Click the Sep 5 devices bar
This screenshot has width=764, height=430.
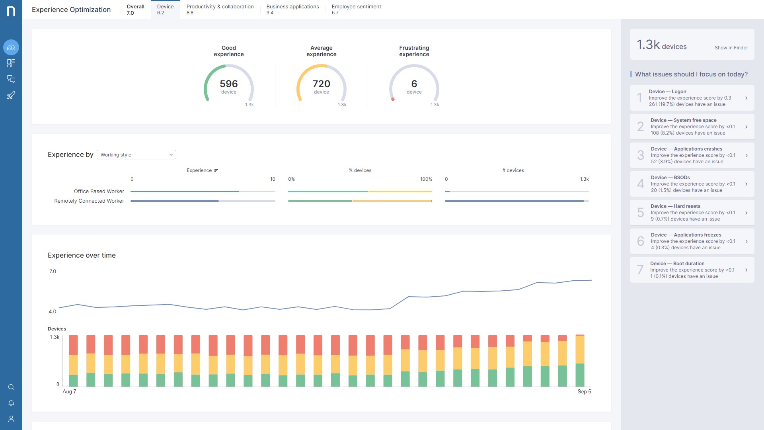click(x=580, y=360)
